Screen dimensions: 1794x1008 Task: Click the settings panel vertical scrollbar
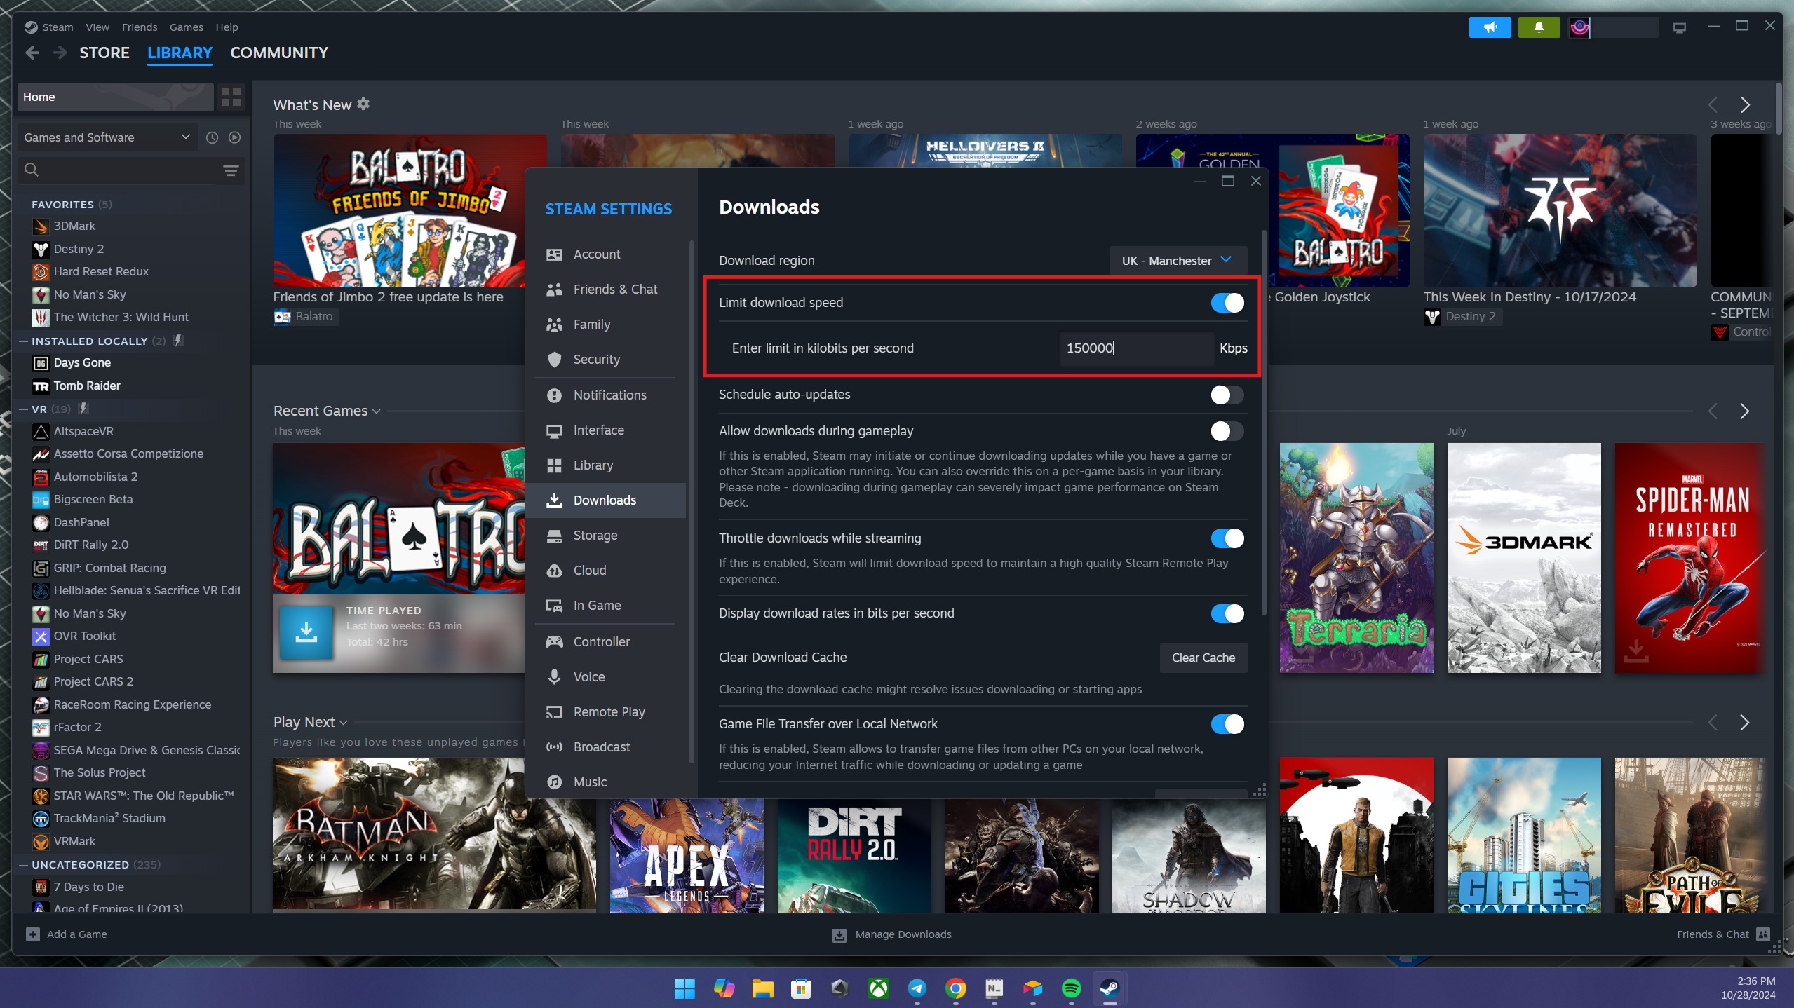pyautogui.click(x=1264, y=423)
